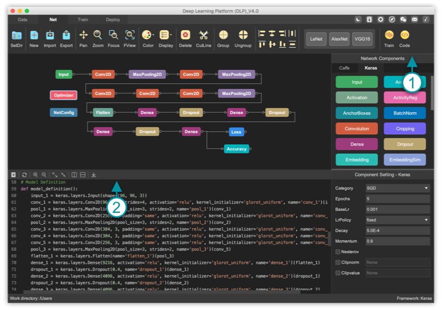This screenshot has height=310, width=442.
Task: Delete the selected node with Delete icon
Action: tap(185, 36)
